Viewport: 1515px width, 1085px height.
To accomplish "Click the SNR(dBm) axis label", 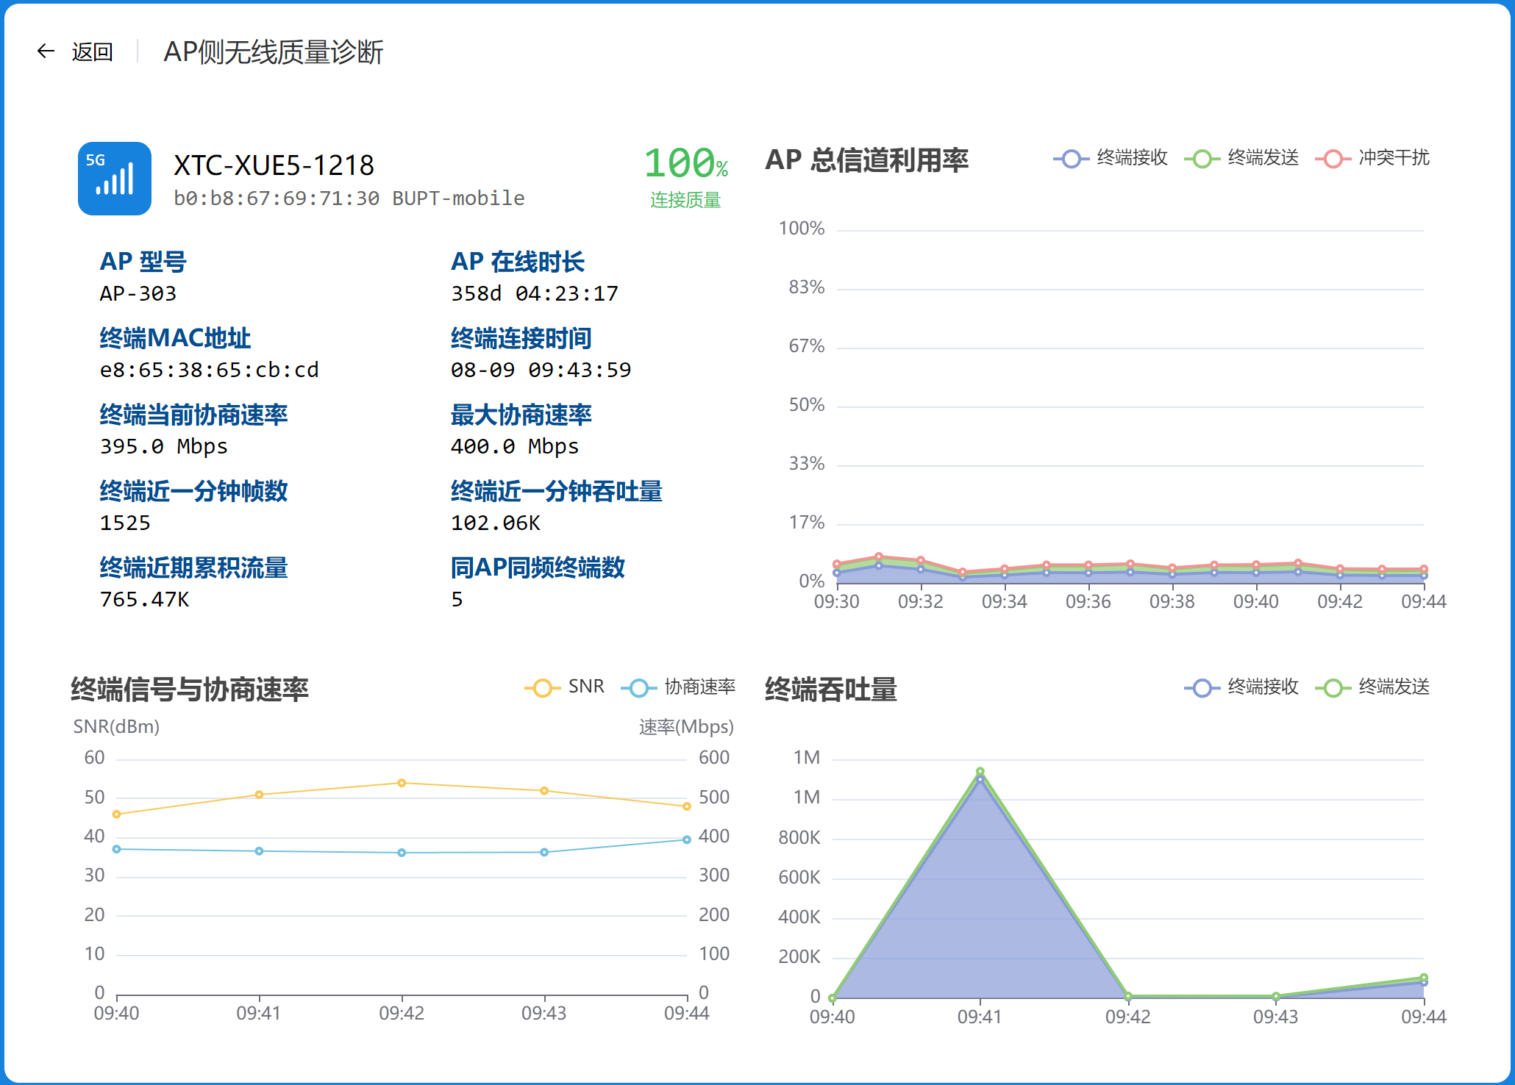I will (x=116, y=726).
